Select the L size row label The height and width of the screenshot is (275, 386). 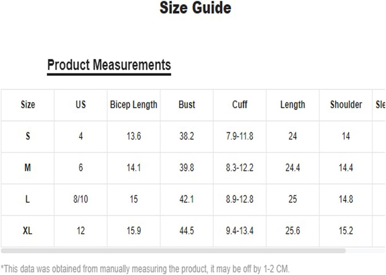click(x=28, y=199)
